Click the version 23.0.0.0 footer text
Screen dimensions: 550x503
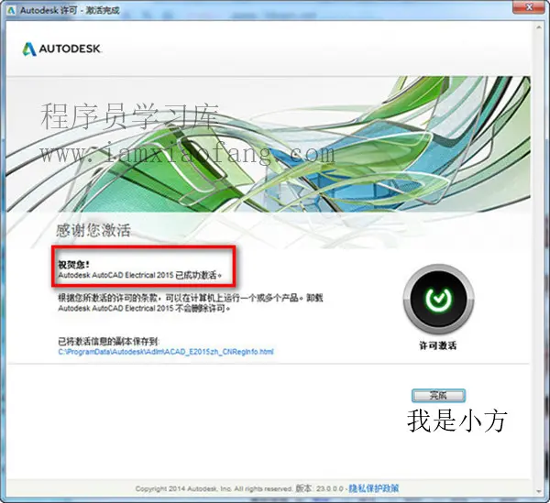coord(320,488)
